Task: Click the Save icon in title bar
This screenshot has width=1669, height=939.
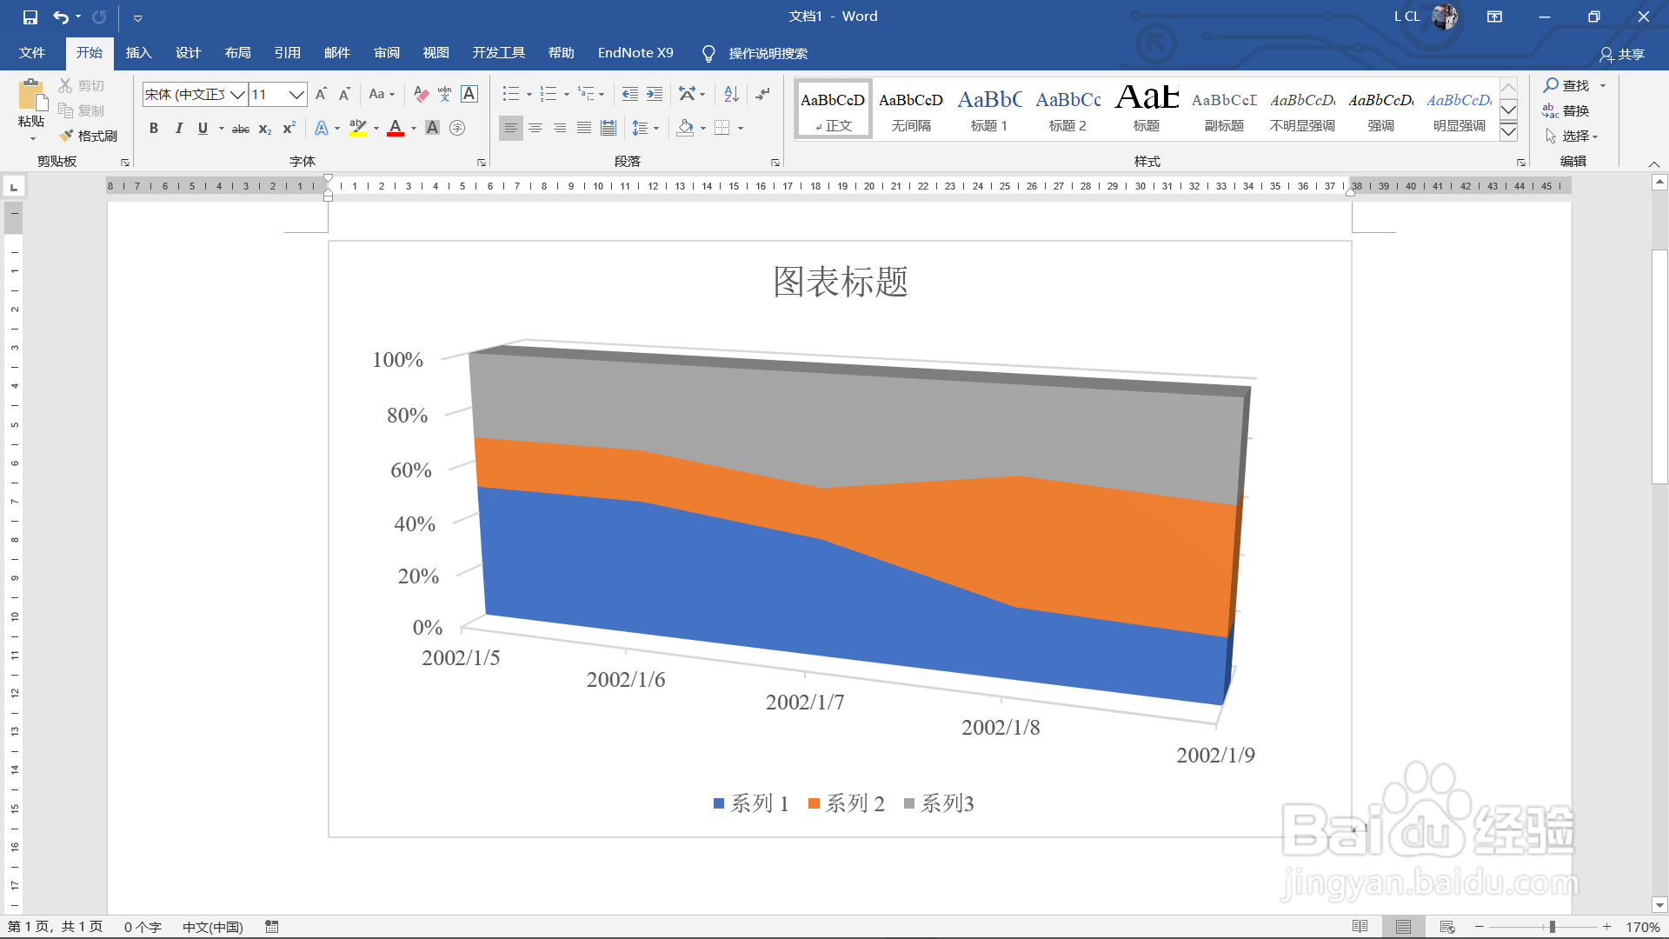Action: pos(30,17)
